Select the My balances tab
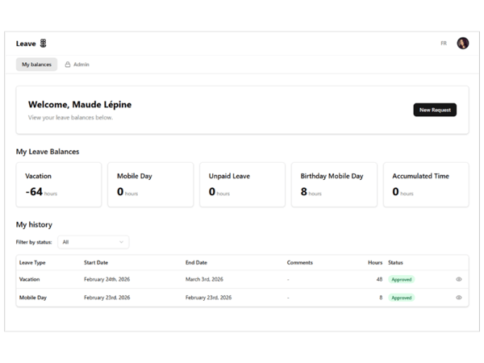The width and height of the screenshot is (484, 363). pyautogui.click(x=36, y=65)
